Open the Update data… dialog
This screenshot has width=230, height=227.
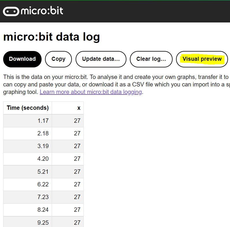pos(101,59)
